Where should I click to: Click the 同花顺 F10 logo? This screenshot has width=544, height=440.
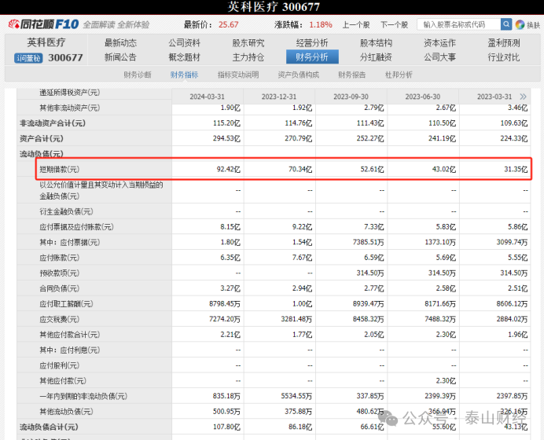click(44, 24)
